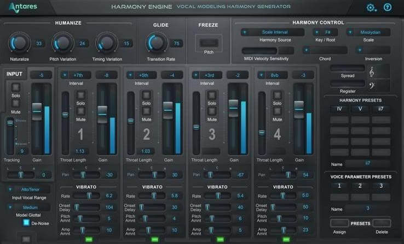Click the Naturalize knob
The height and width of the screenshot is (244, 404).
pyautogui.click(x=20, y=43)
